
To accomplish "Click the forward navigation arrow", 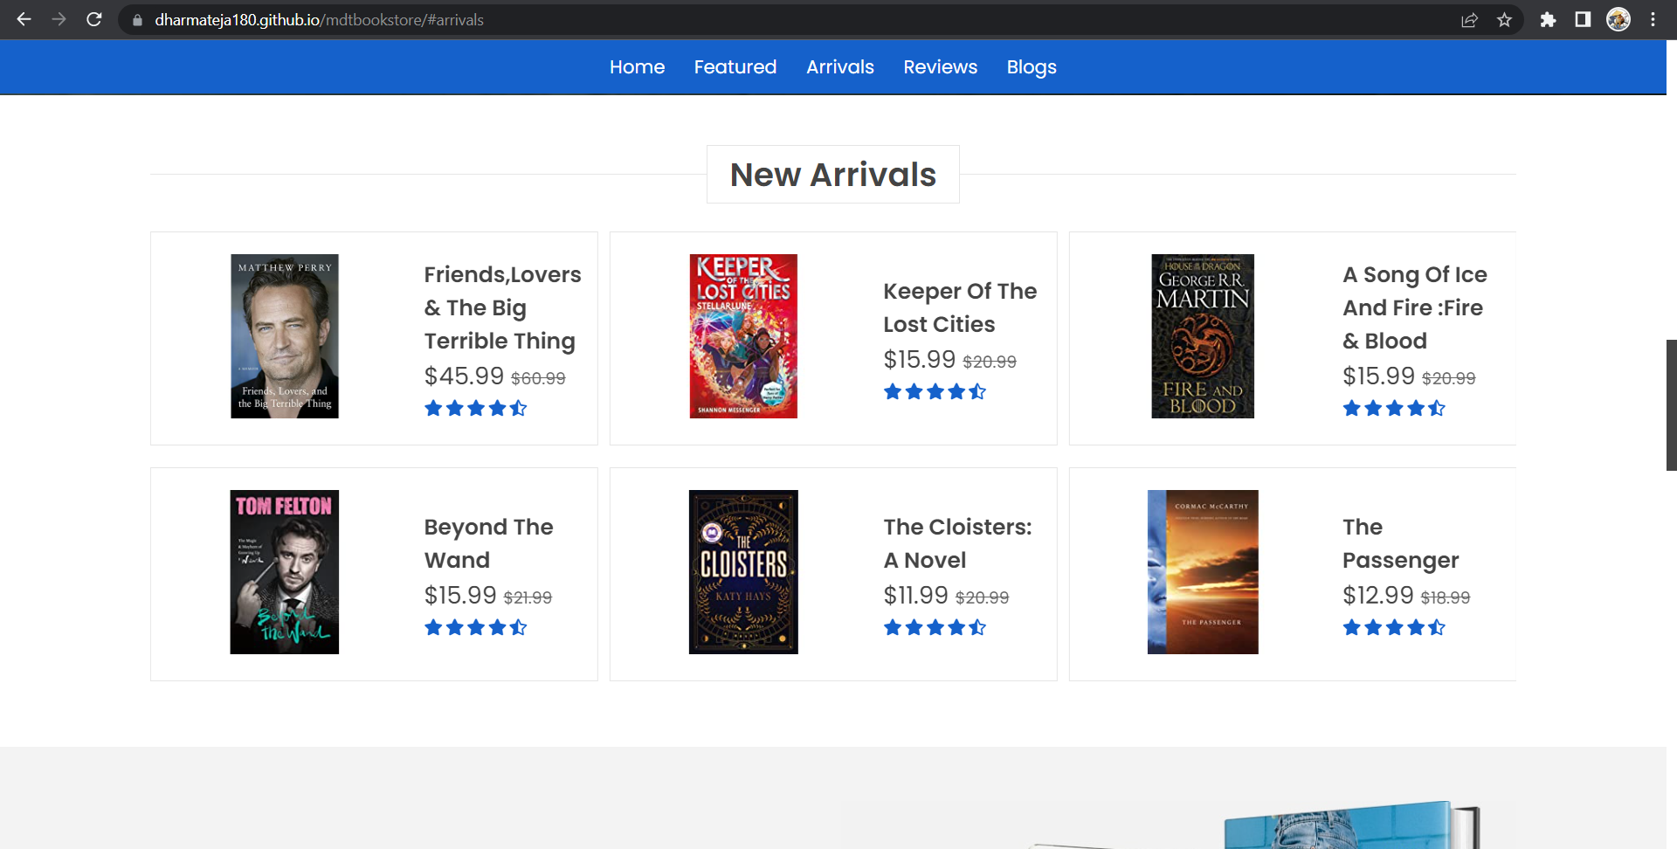I will (x=59, y=19).
